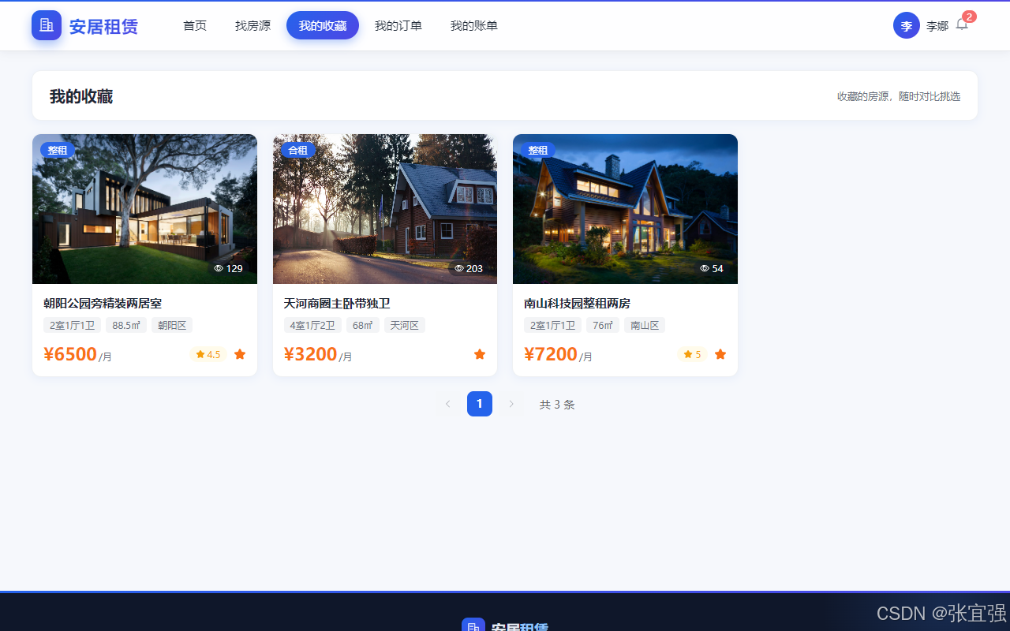Click the 朝阳区 tag

coord(172,325)
